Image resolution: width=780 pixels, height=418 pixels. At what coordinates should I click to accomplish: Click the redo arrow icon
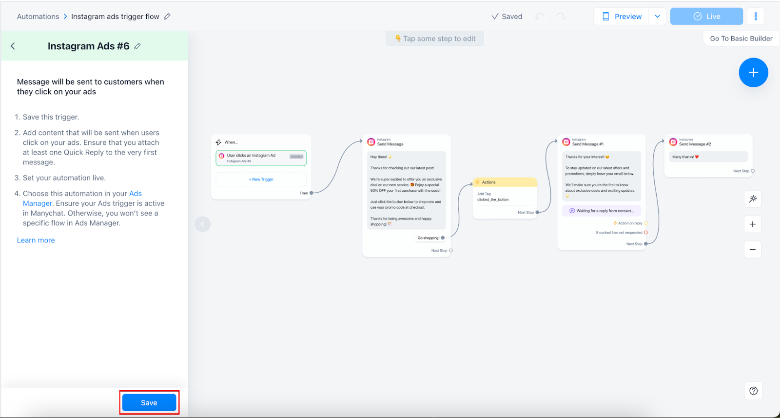click(561, 17)
